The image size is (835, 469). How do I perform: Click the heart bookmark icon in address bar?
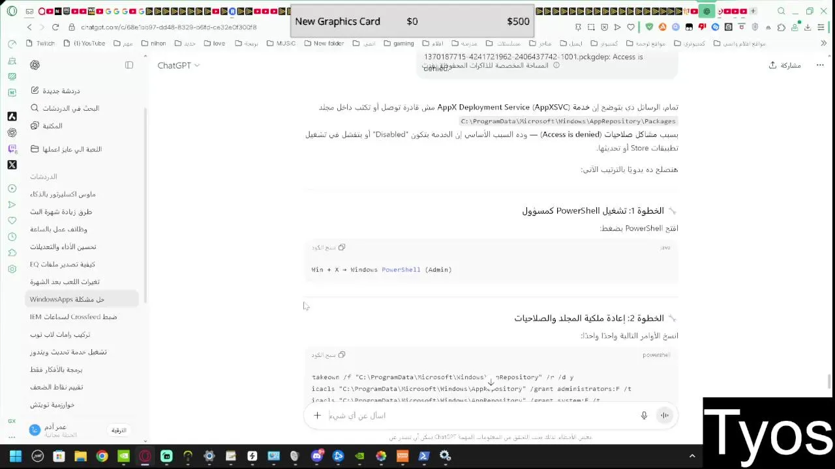click(631, 27)
